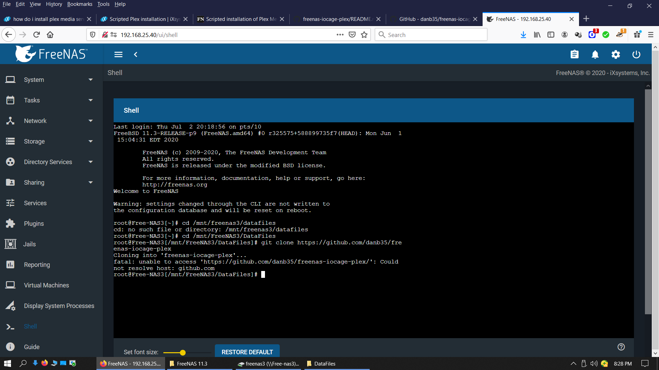The image size is (659, 370).
Task: Adjust the Set font size slider
Action: tap(187, 353)
